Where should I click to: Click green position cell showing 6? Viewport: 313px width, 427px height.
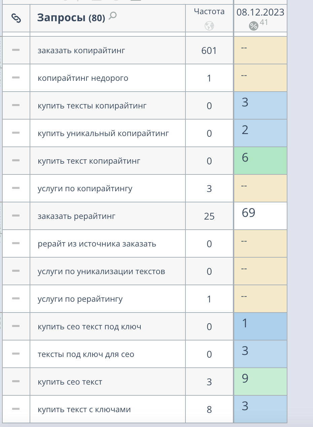[260, 161]
